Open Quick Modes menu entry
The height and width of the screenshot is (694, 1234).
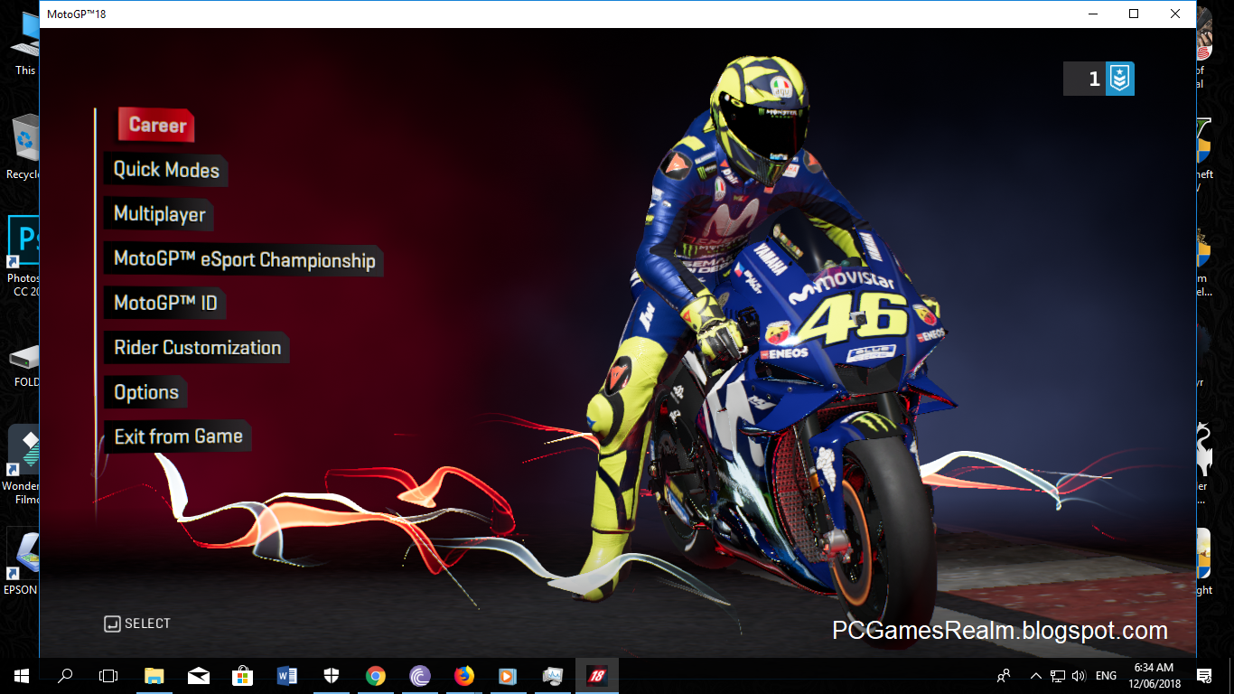click(165, 170)
